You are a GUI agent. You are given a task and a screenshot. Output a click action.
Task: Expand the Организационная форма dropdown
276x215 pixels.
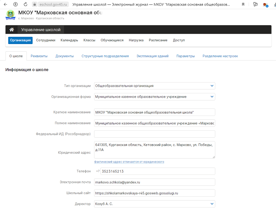(155, 97)
